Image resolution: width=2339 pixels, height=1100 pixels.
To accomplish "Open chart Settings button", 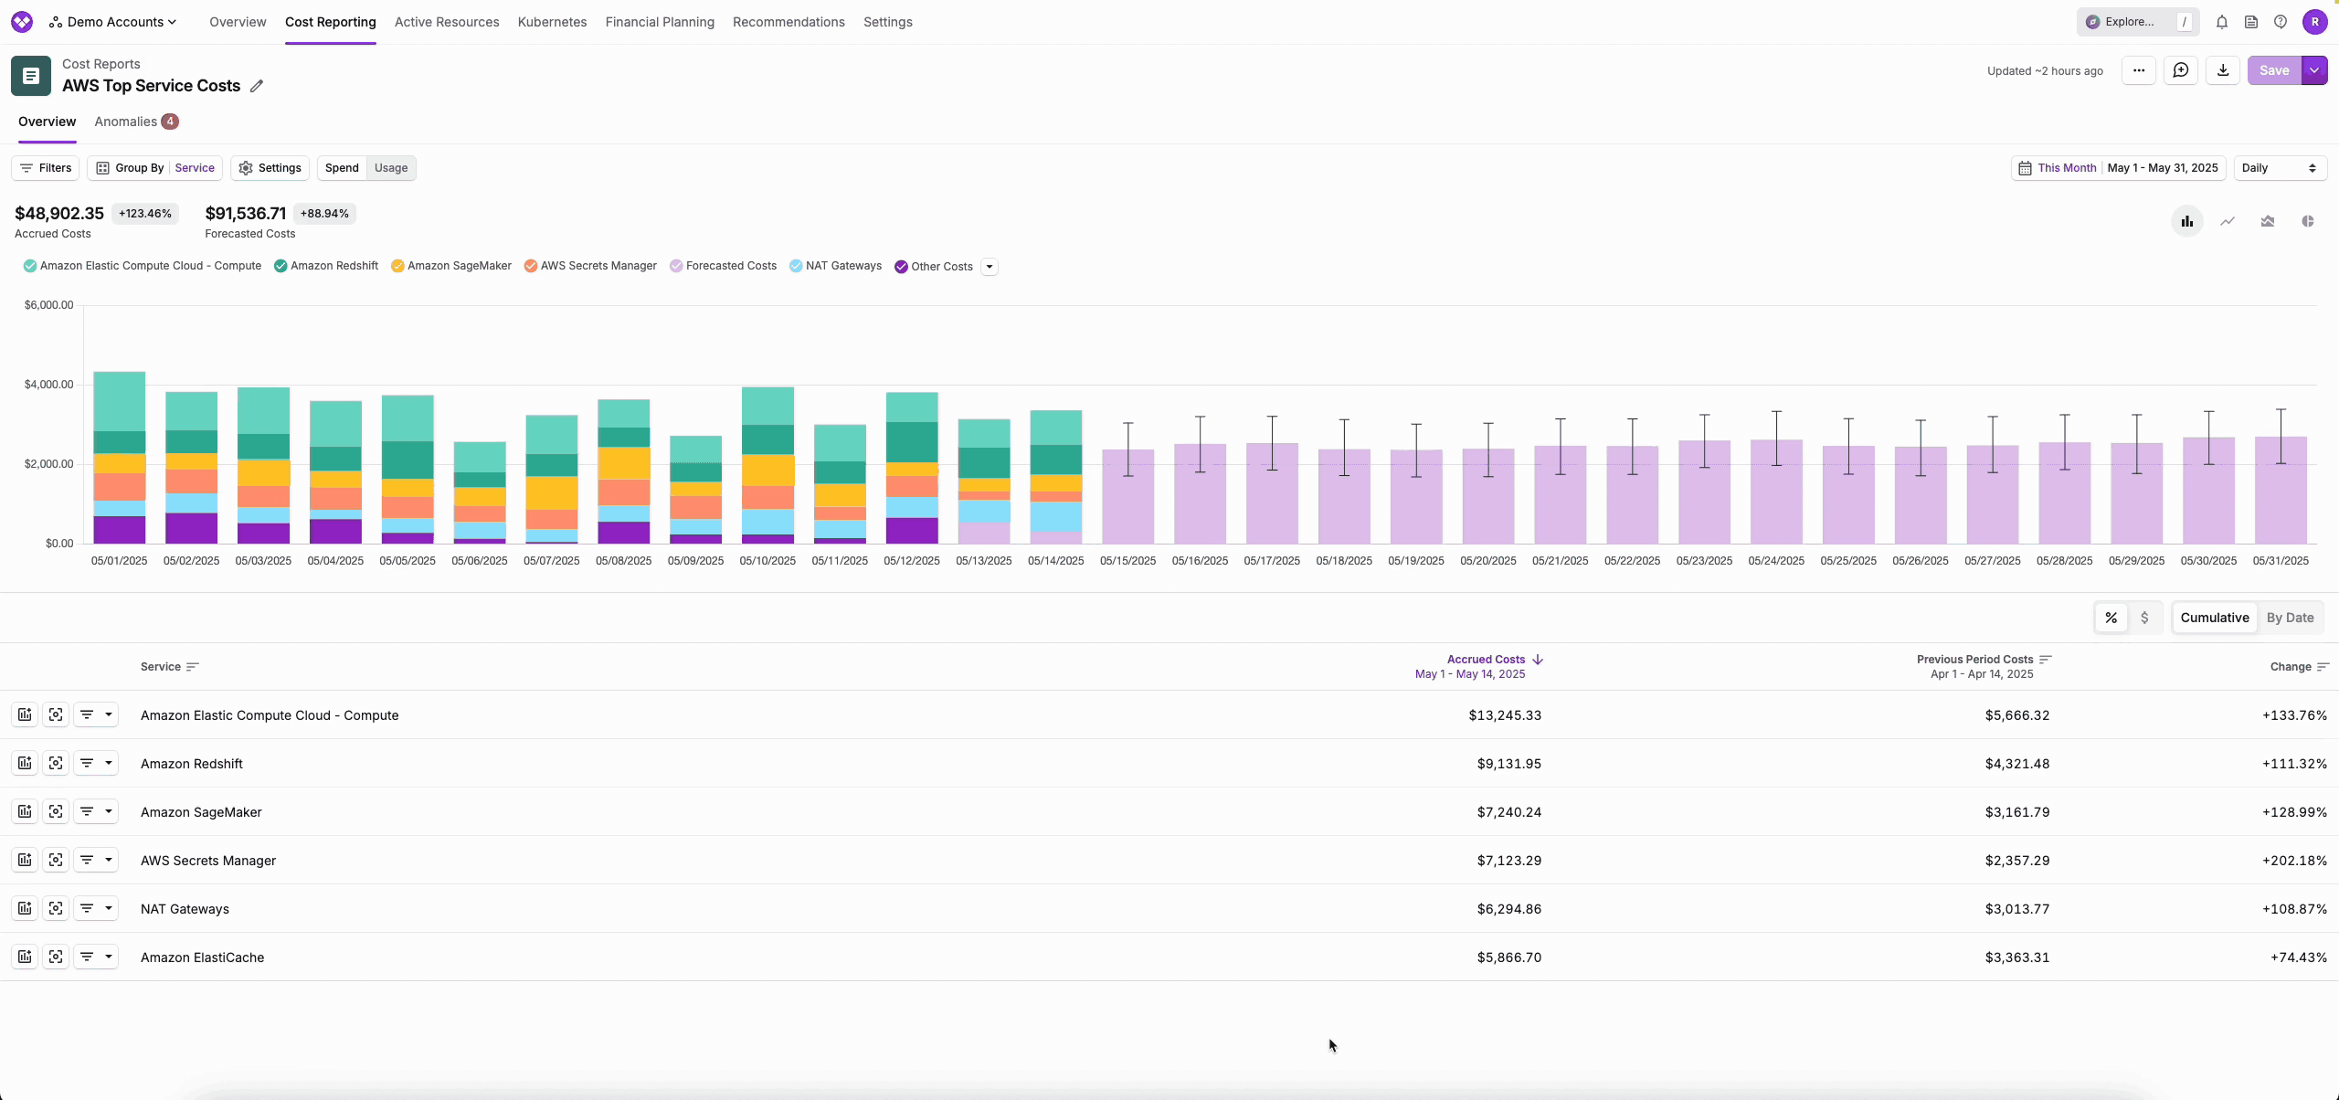I will tap(270, 168).
